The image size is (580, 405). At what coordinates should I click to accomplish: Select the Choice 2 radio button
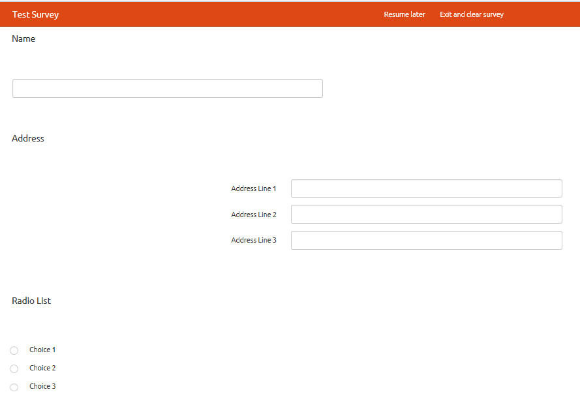tap(14, 368)
